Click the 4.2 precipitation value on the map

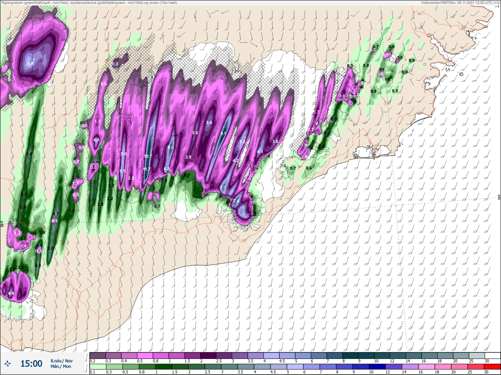pyautogui.click(x=236, y=160)
